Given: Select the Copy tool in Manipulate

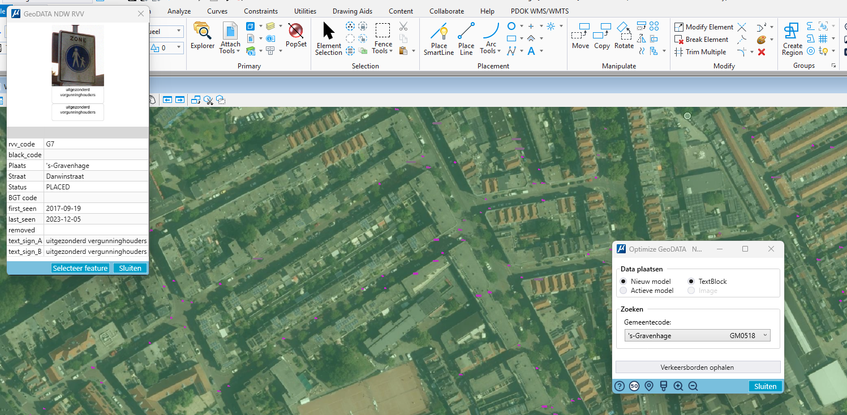Looking at the screenshot, I should 602,36.
